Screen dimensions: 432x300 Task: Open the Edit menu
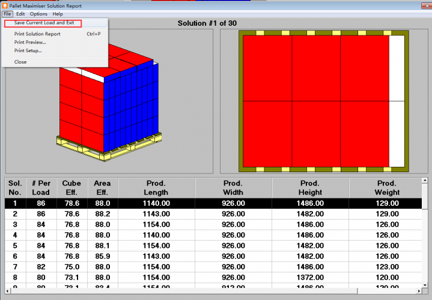(x=20, y=14)
